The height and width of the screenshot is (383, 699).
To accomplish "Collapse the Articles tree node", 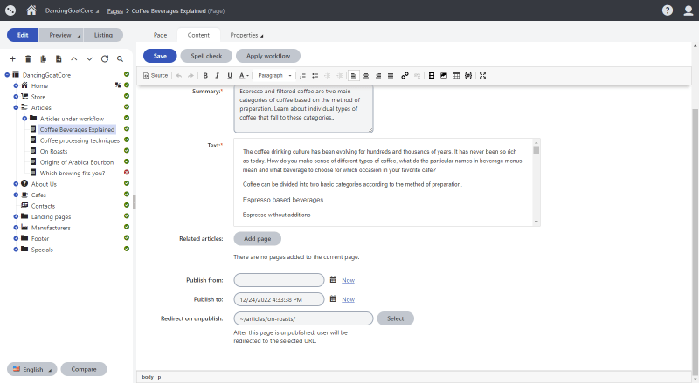I will click(x=16, y=107).
